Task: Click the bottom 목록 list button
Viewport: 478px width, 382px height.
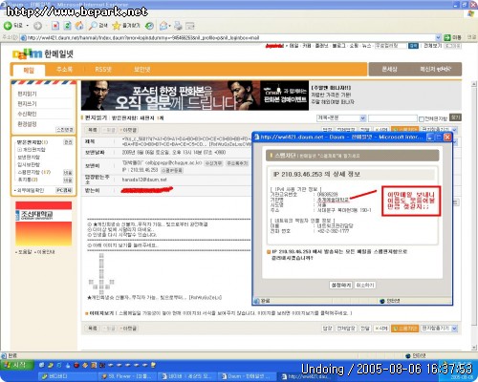Action: point(93,328)
